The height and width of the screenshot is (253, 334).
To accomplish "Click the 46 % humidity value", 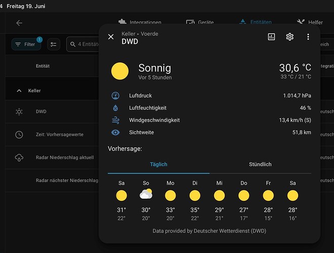I will click(306, 108).
